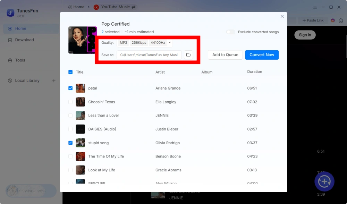Click the Title column header
Image resolution: width=347 pixels, height=204 pixels.
point(79,72)
